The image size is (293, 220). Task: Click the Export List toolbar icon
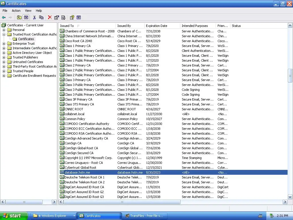tap(63, 17)
